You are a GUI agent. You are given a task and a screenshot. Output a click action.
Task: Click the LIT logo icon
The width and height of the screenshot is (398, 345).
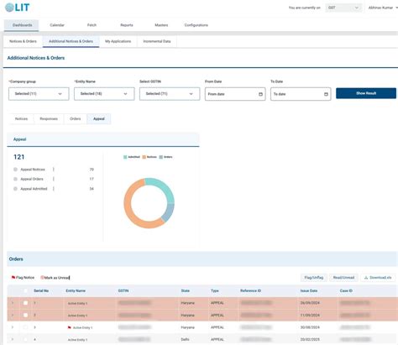coord(9,8)
